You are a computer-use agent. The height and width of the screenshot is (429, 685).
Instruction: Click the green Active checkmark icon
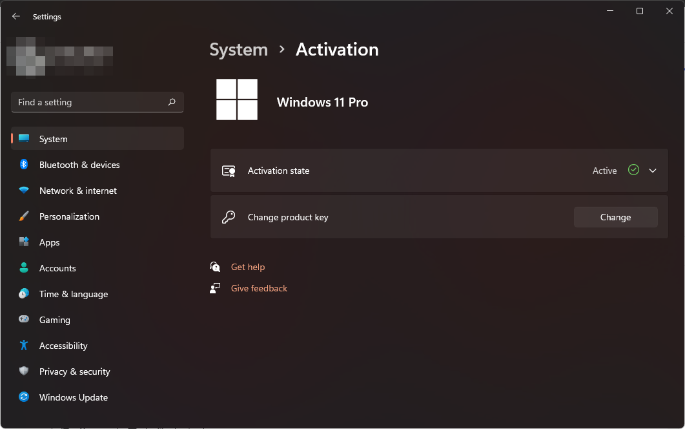point(633,170)
